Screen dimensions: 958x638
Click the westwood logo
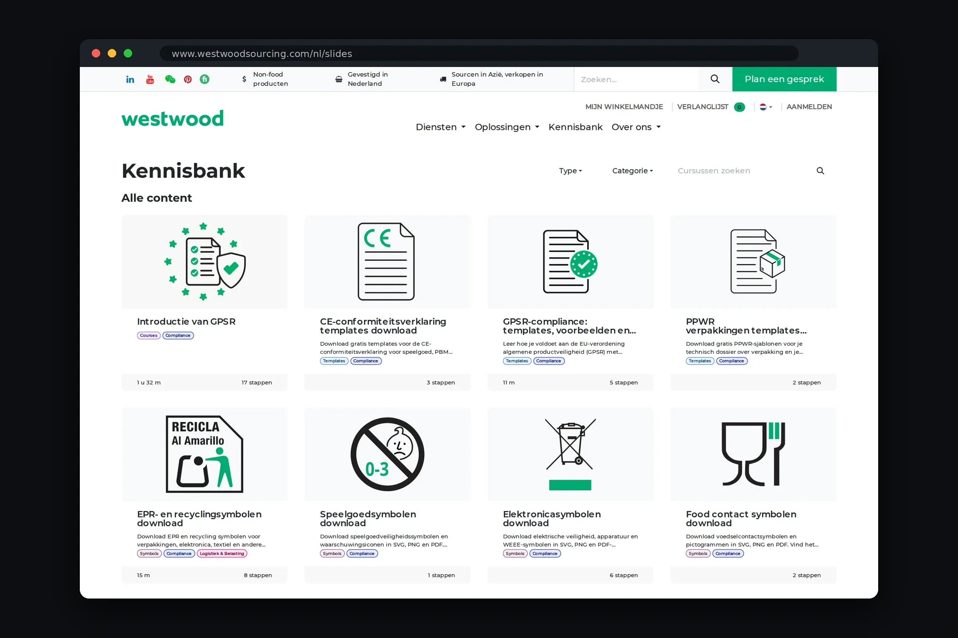pyautogui.click(x=173, y=119)
